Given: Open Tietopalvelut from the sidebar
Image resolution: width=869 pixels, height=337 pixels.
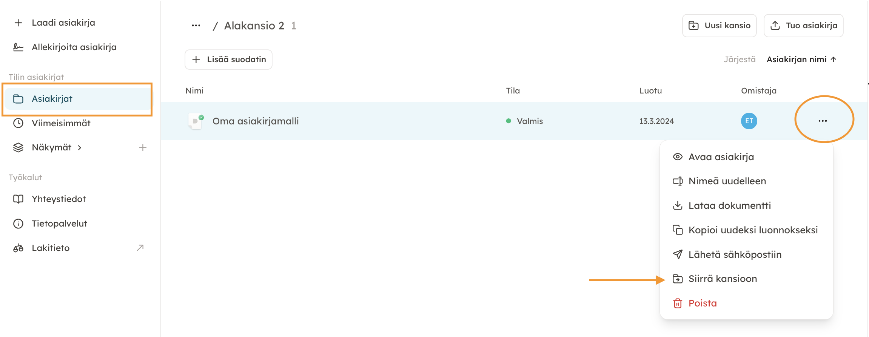Looking at the screenshot, I should pyautogui.click(x=59, y=224).
